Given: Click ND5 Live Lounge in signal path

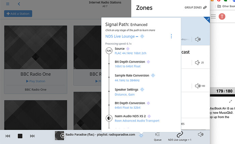Looking at the screenshot, I should coord(120,36).
